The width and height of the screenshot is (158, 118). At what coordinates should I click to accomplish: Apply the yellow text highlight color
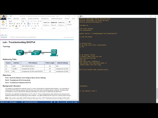13,26
